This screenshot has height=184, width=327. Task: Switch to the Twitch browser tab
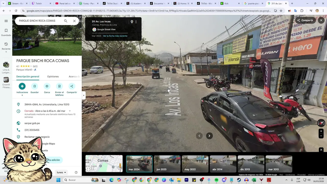41,4
